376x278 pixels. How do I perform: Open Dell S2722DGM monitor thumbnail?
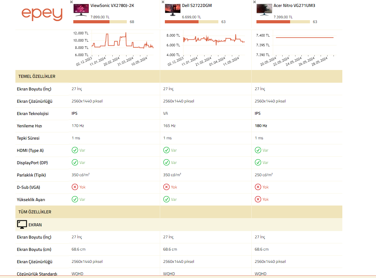tap(173, 10)
